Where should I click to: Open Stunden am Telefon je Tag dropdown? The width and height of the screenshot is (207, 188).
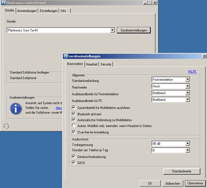(x=171, y=150)
